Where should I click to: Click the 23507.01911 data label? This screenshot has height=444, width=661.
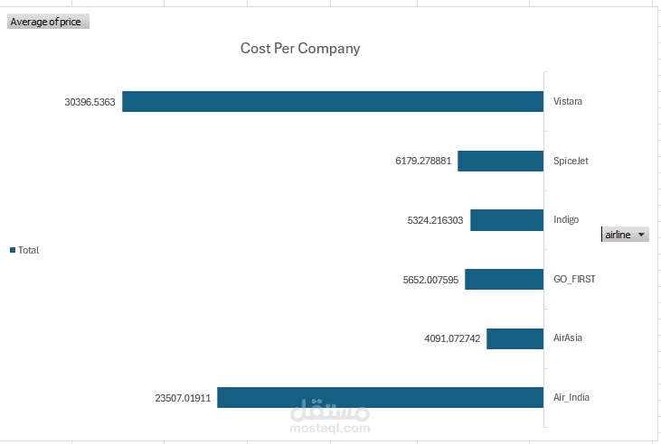[183, 398]
